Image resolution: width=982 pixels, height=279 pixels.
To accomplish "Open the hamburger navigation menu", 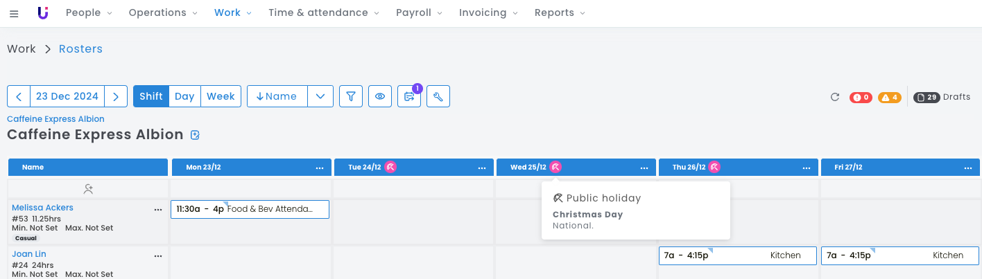I will 14,14.
